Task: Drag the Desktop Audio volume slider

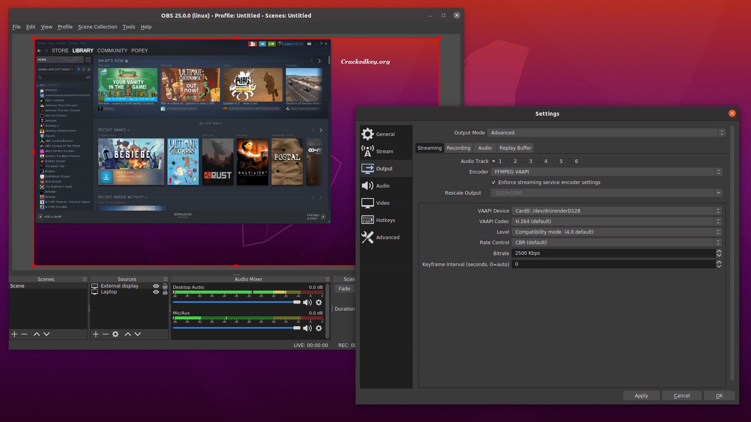Action: [296, 302]
